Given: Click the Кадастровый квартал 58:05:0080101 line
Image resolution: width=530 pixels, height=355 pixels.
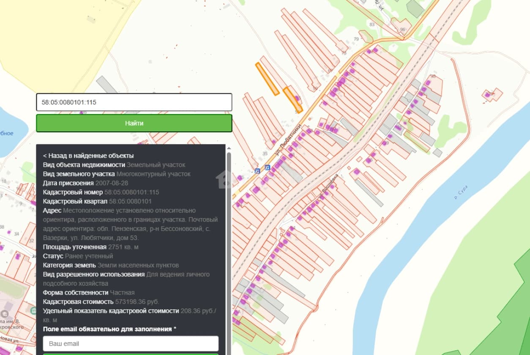Looking at the screenshot, I should [97, 201].
